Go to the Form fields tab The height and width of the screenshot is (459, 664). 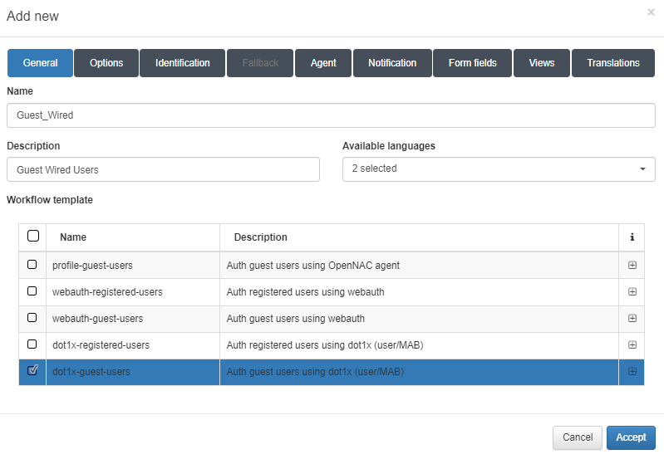pos(472,63)
